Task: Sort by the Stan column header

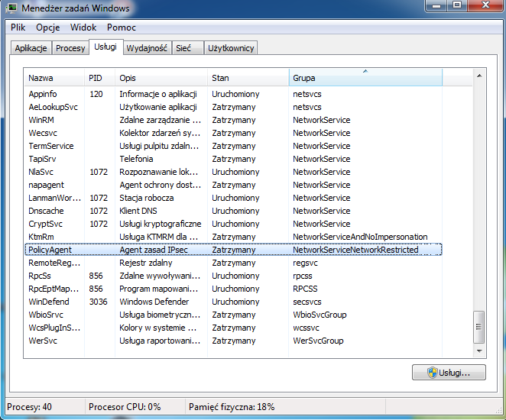Action: 248,78
